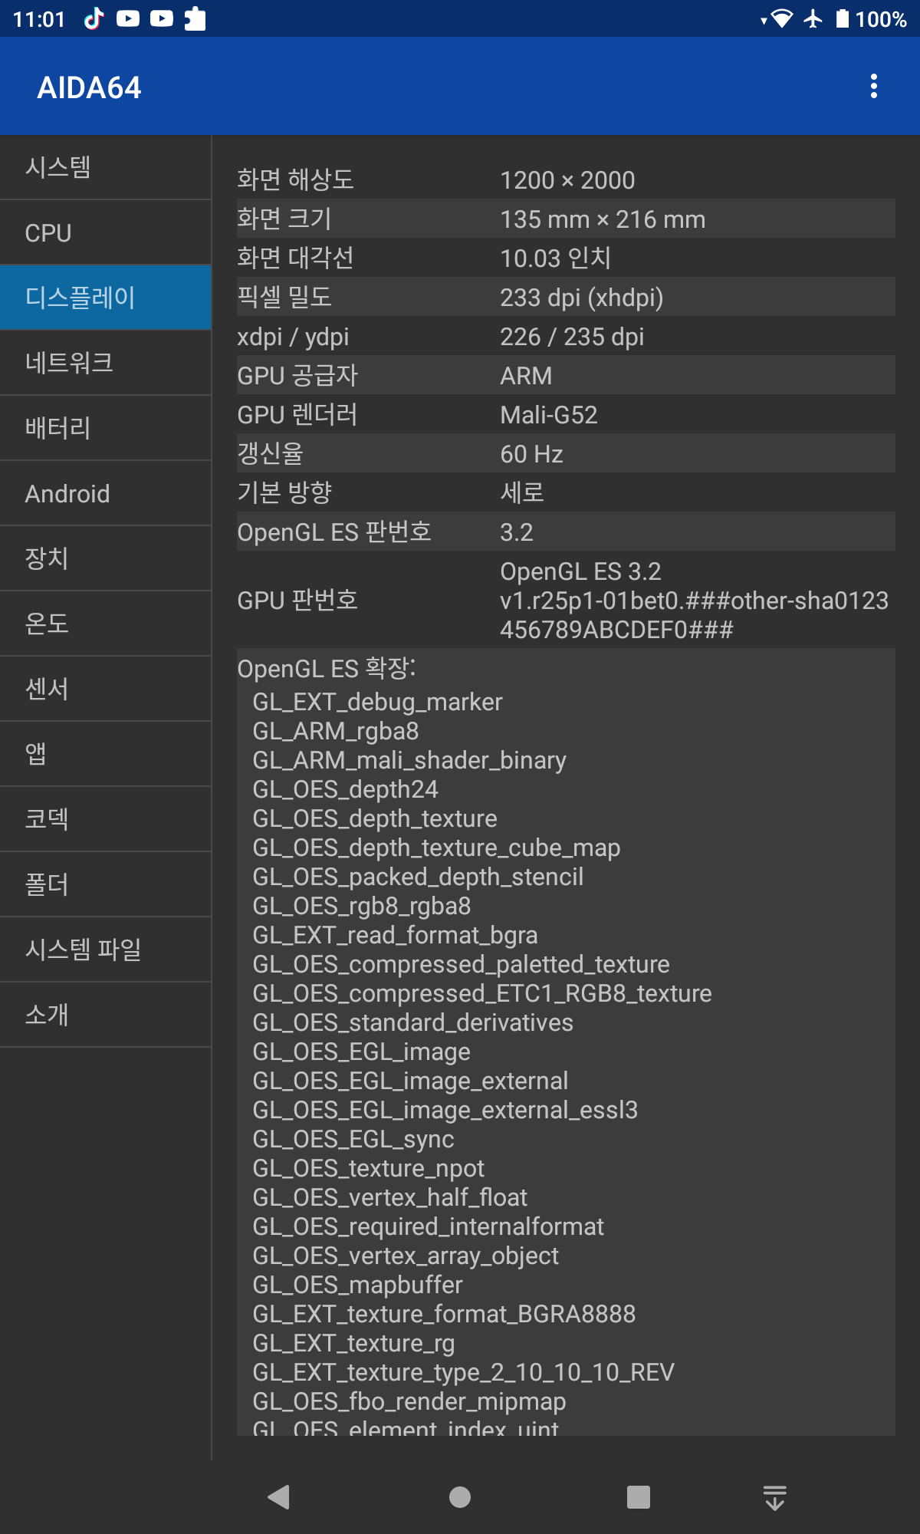Select the xdpi / ydpi value 226 / 235 dpi
This screenshot has height=1534, width=920.
click(x=572, y=337)
